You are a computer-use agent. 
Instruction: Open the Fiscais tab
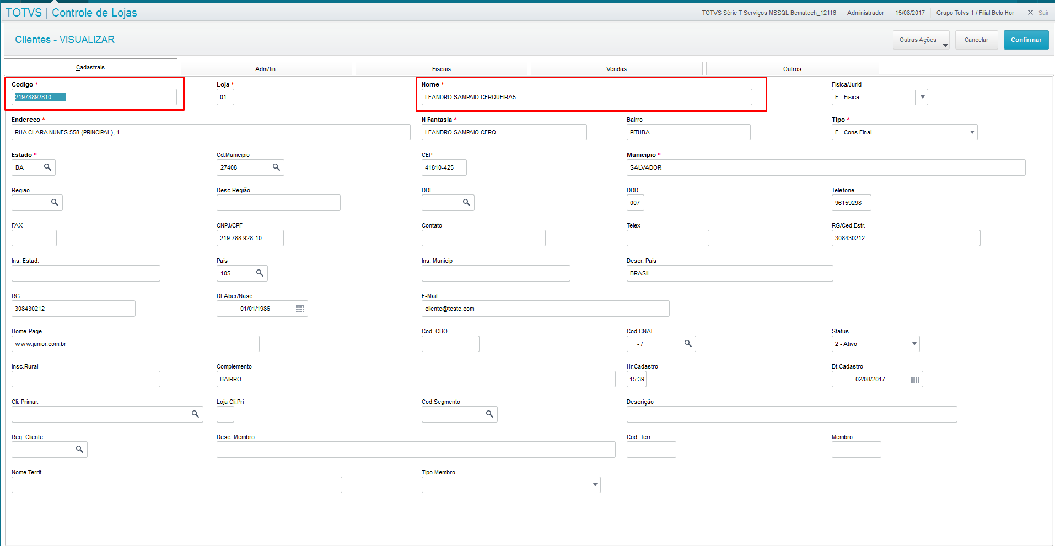[x=441, y=69]
